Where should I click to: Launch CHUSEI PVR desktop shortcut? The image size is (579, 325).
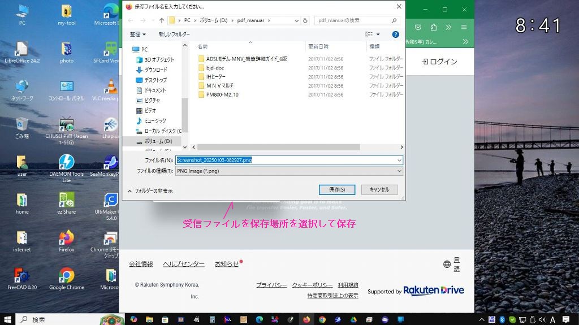[x=67, y=131]
